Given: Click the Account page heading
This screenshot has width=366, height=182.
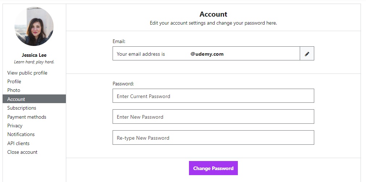Looking at the screenshot, I should point(213,14).
